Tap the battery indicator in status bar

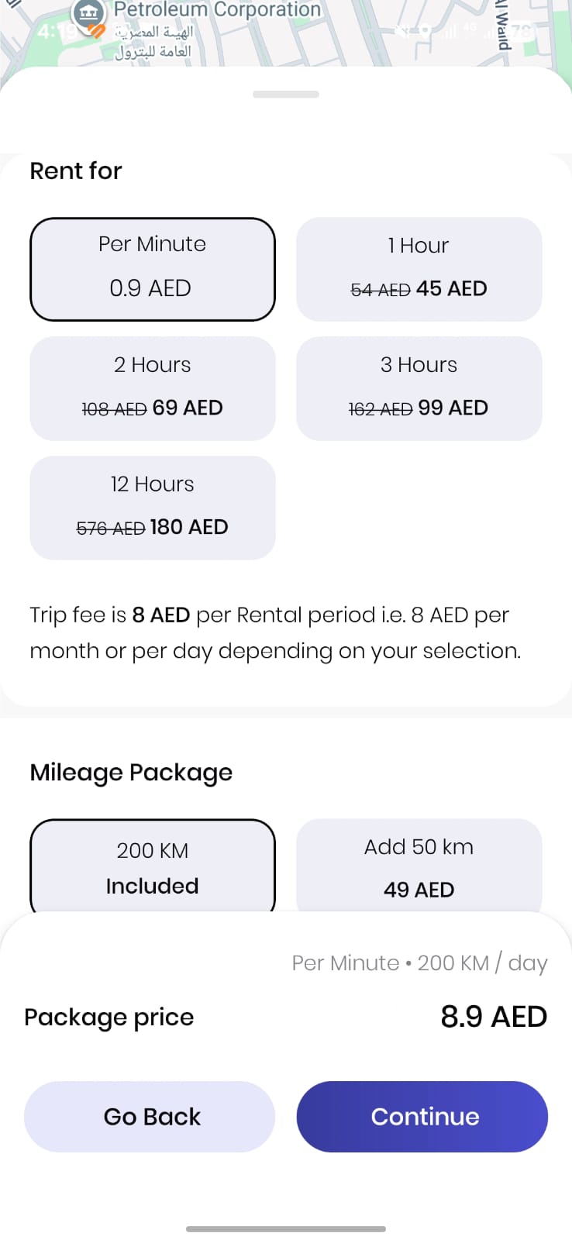[522, 32]
